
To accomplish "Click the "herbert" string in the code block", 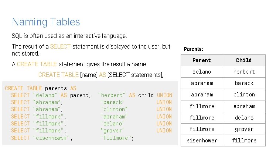I will (112, 95).
